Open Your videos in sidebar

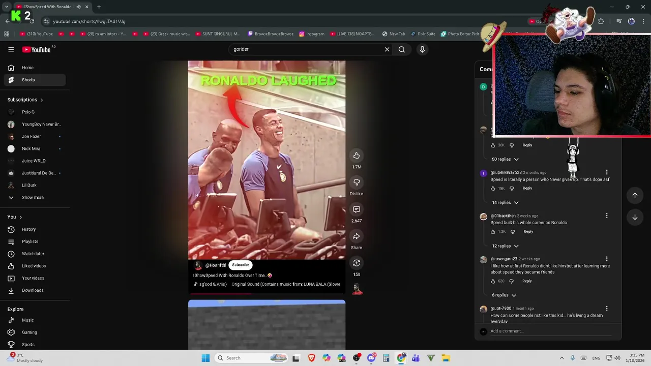(x=35, y=278)
